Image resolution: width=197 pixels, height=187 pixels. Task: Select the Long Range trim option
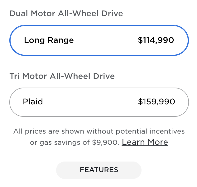99,40
